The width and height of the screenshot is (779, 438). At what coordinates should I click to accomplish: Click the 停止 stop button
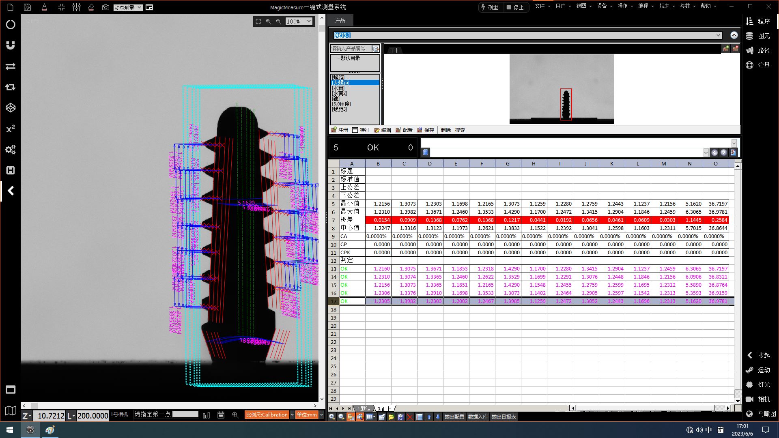[x=515, y=7]
